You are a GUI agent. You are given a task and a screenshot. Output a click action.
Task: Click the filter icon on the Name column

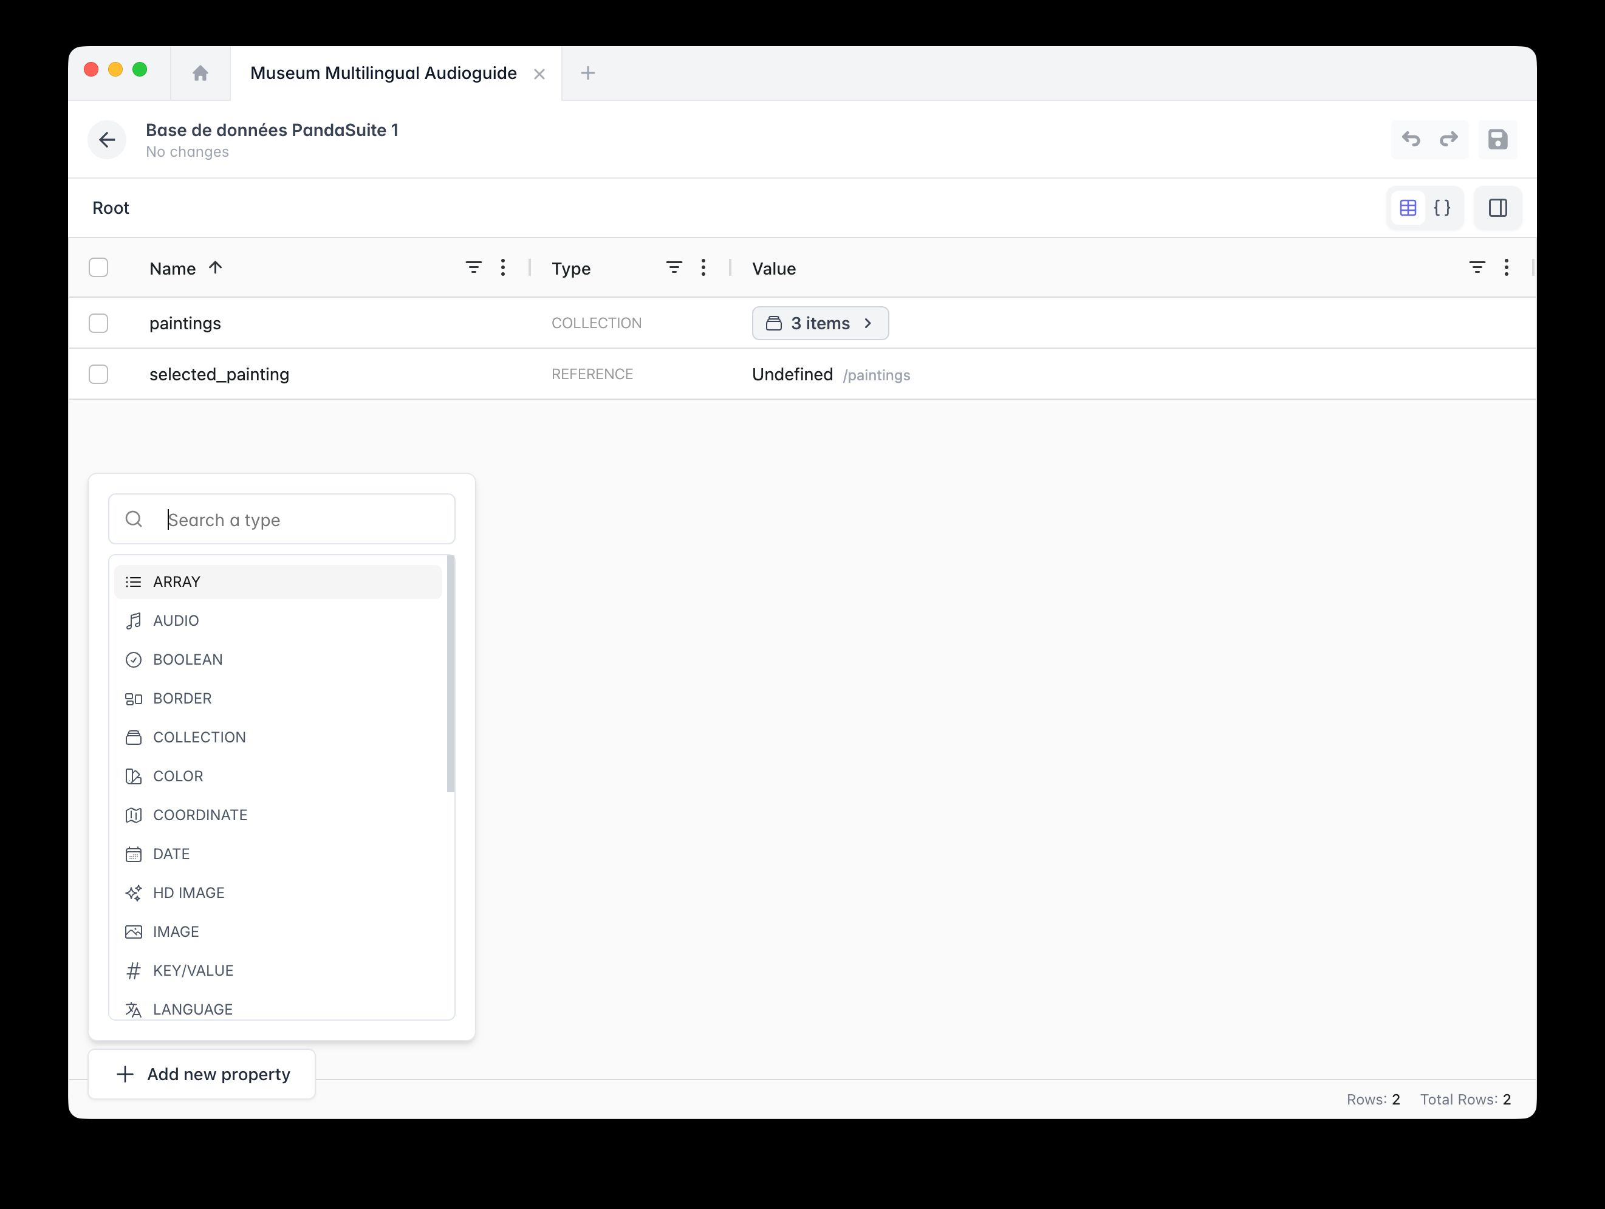click(x=473, y=267)
